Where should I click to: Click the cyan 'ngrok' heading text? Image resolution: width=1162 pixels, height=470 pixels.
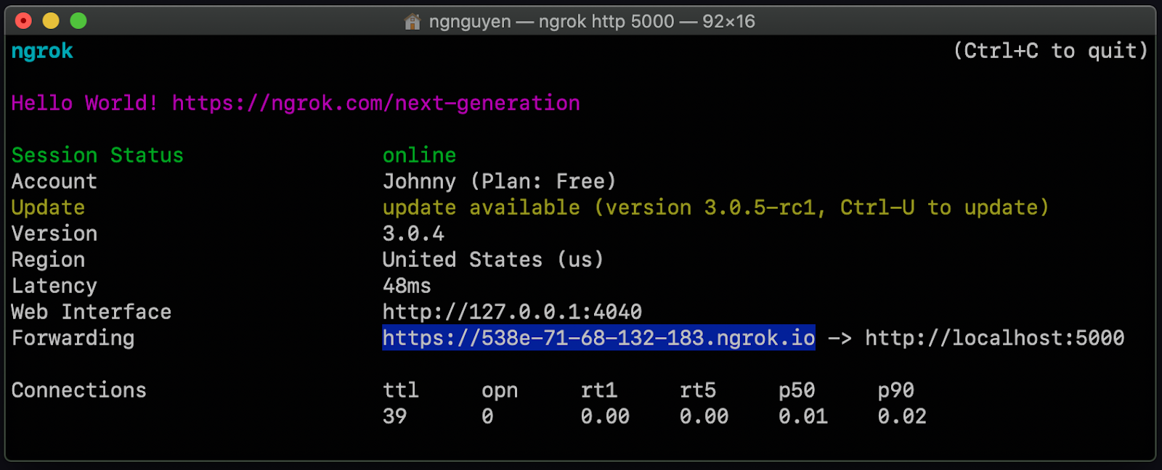tap(42, 51)
